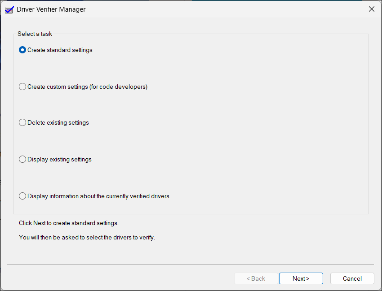
Task: Select Display existing settings
Action: click(22, 159)
